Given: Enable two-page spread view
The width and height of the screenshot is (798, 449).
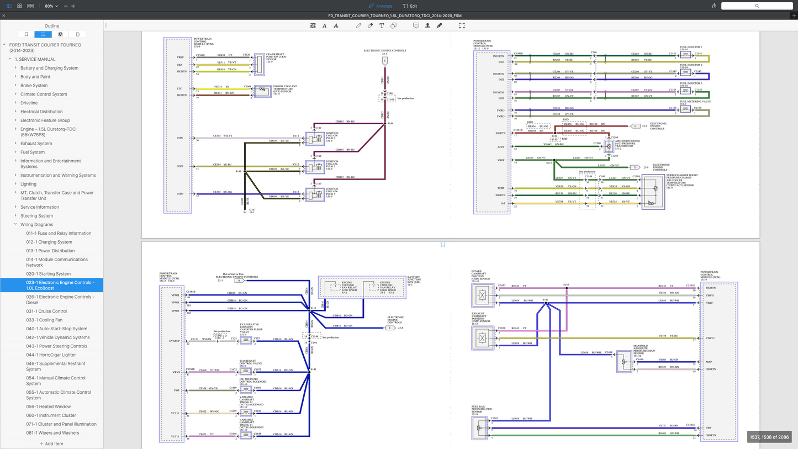Looking at the screenshot, I should (x=30, y=6).
